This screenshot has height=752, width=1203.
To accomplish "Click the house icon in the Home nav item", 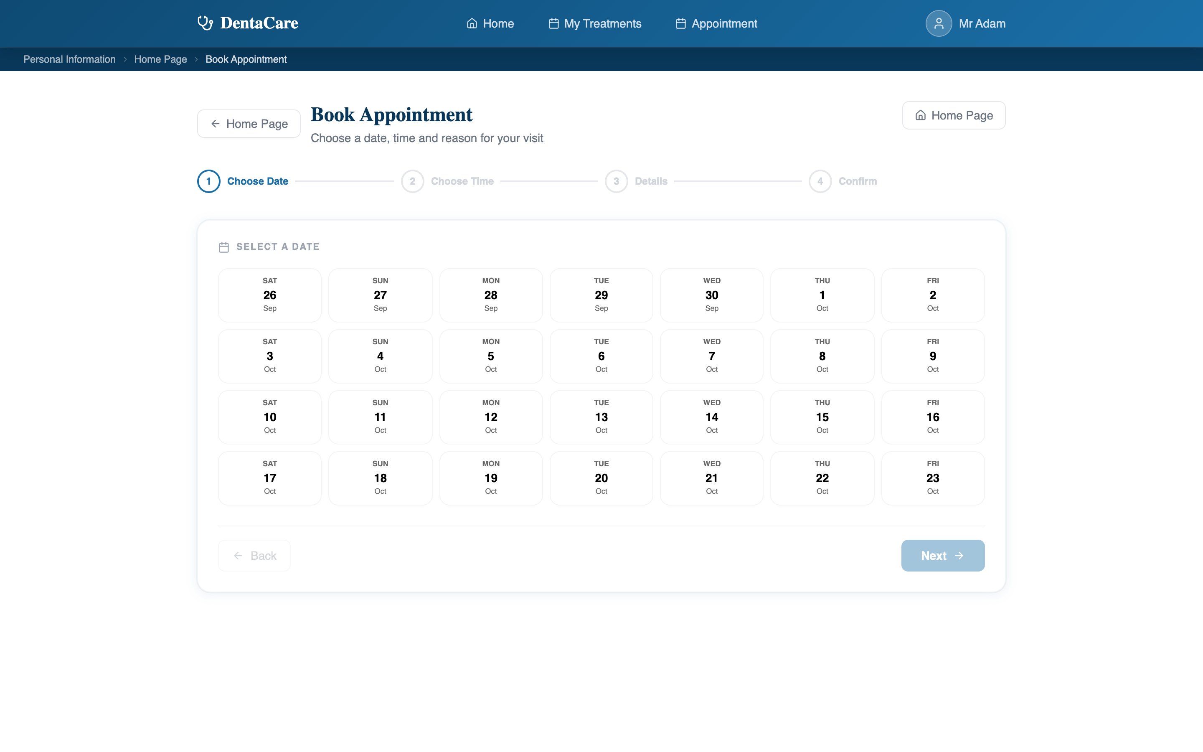I will point(472,23).
